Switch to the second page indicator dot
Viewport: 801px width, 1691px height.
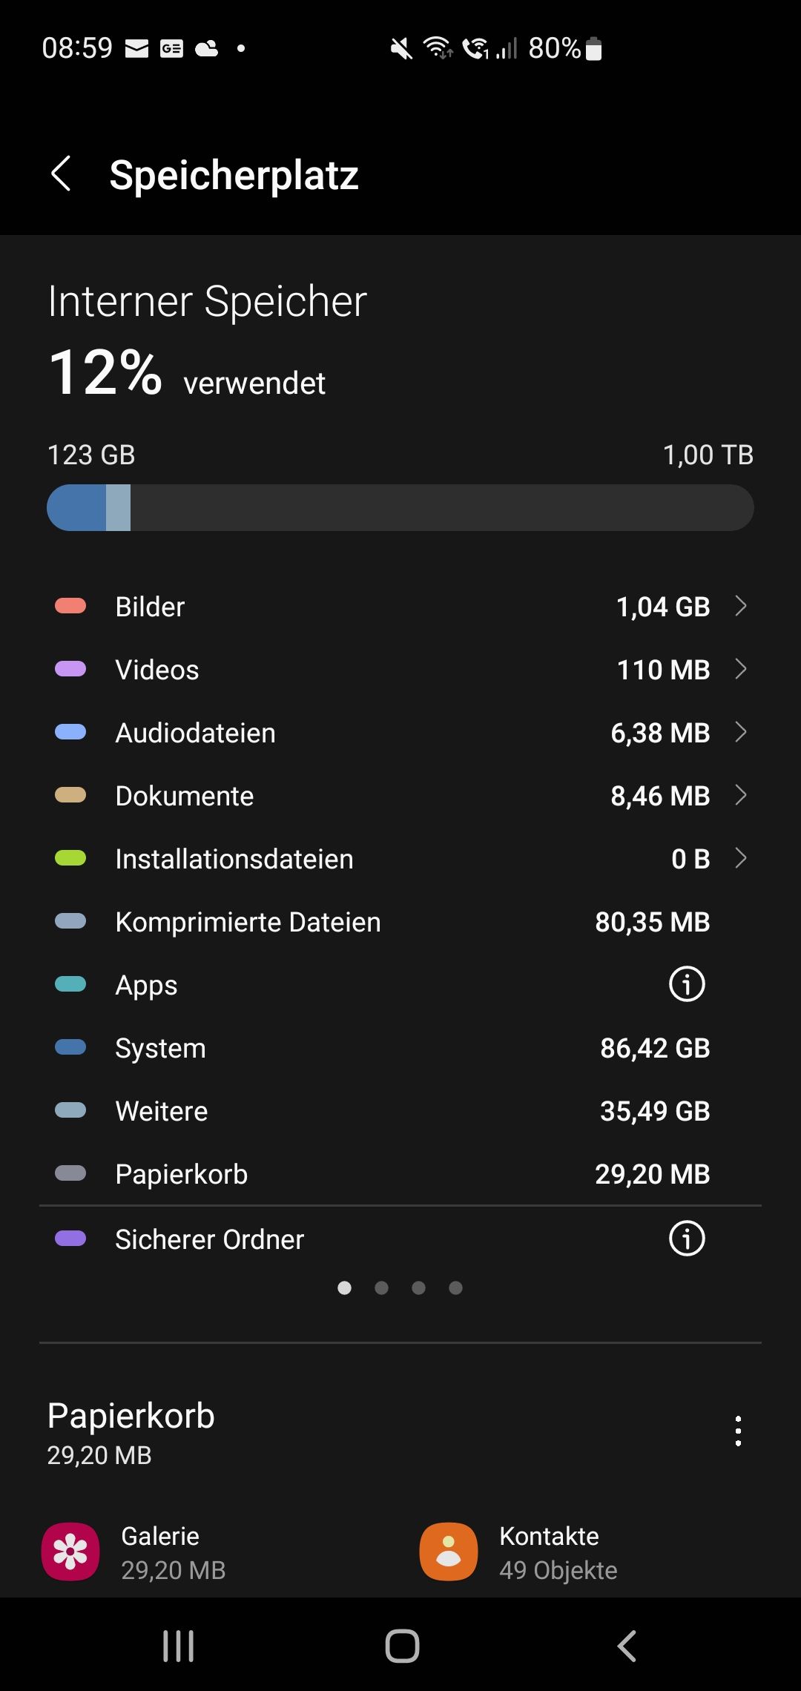pos(381,1288)
